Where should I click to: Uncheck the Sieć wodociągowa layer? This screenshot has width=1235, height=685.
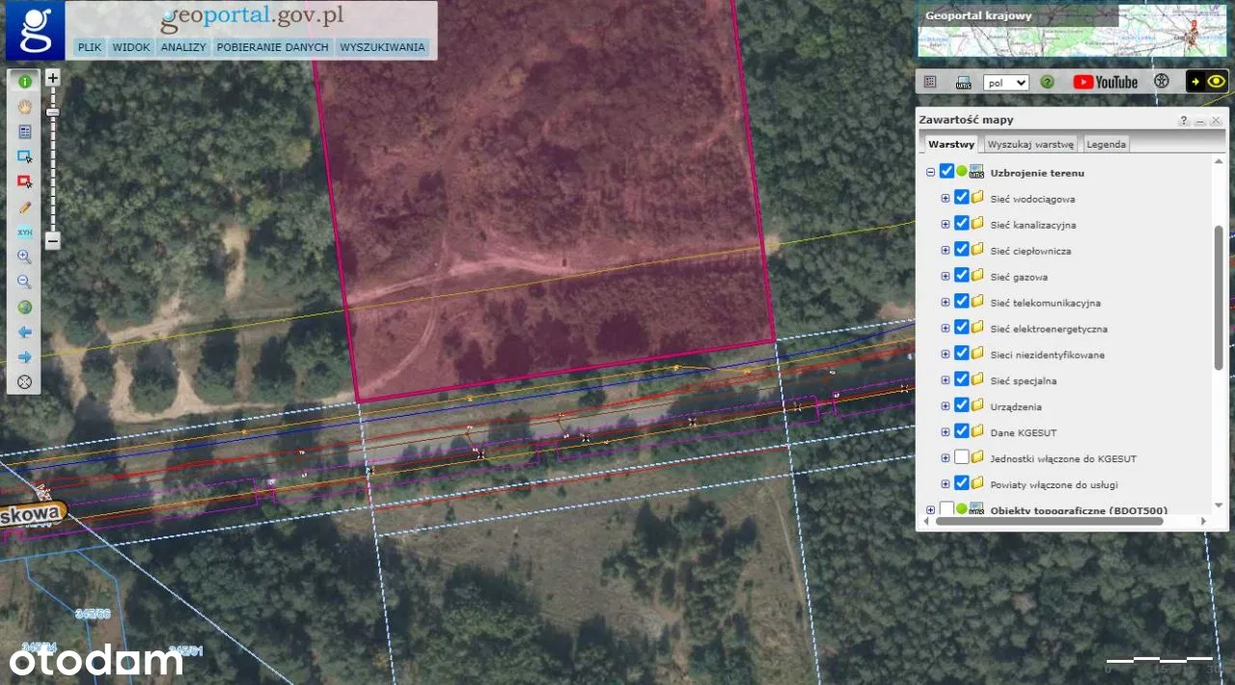961,198
